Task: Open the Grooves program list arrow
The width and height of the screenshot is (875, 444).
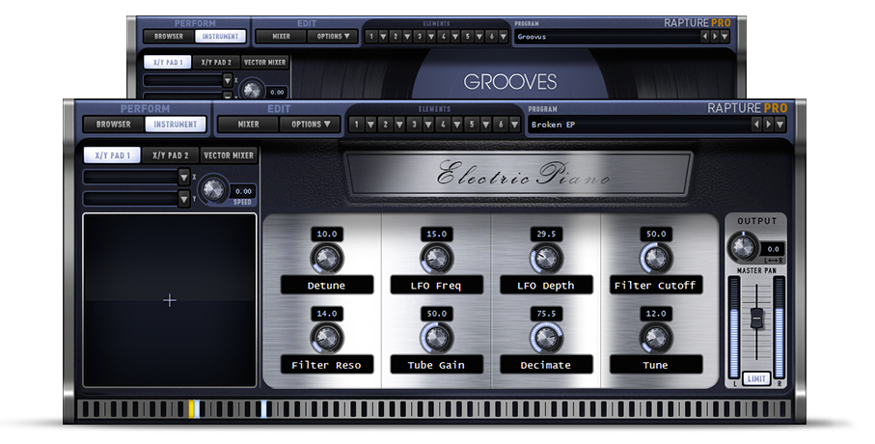Action: 725,37
